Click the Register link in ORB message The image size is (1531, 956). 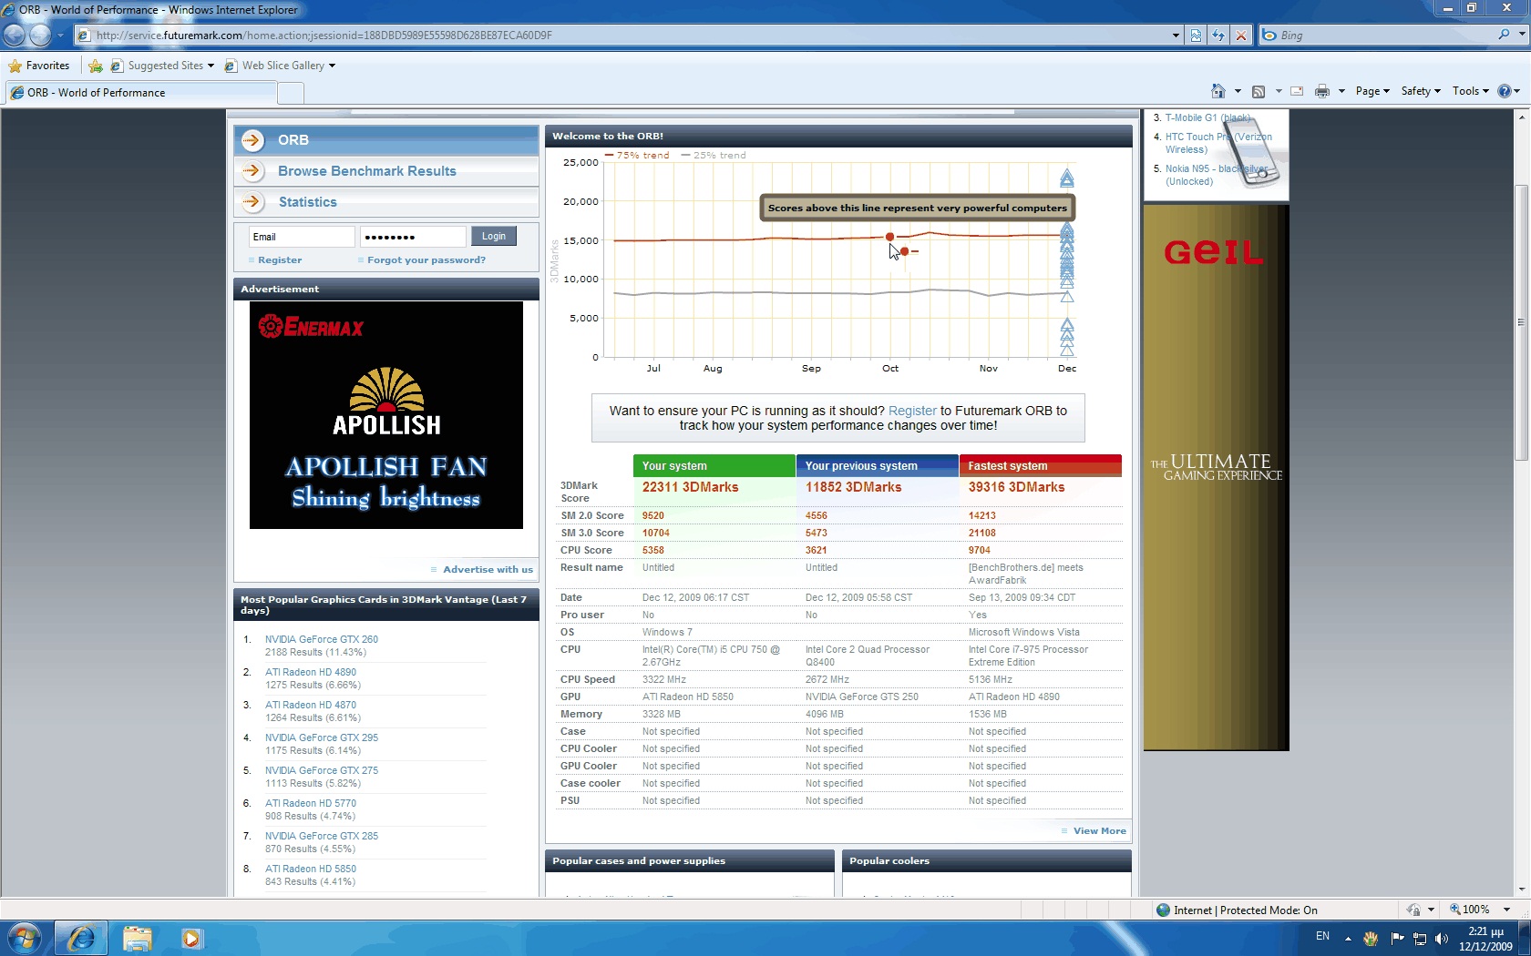tap(912, 412)
